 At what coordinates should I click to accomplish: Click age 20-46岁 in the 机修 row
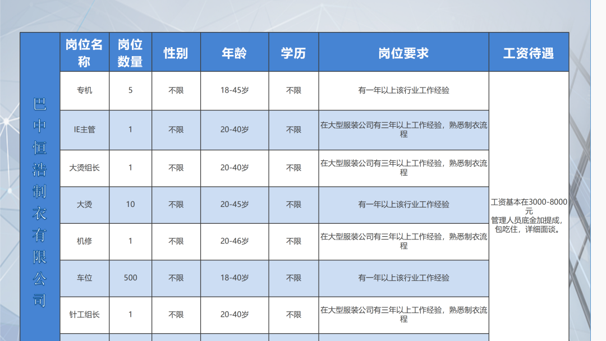(234, 241)
